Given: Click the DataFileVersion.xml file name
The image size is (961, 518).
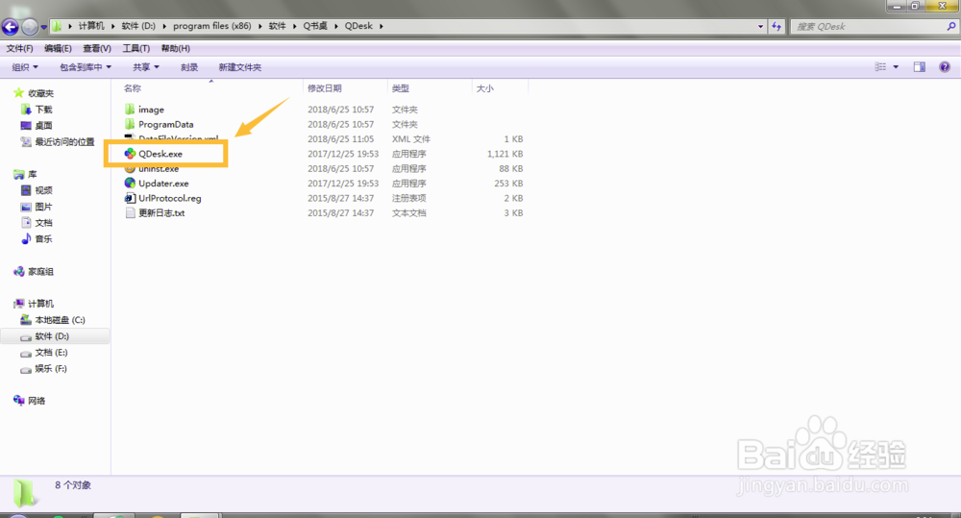Looking at the screenshot, I should pos(179,139).
